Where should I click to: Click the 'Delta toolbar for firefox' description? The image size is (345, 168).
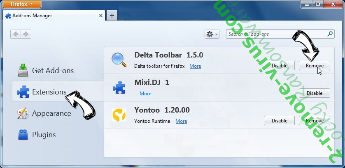[x=159, y=66]
